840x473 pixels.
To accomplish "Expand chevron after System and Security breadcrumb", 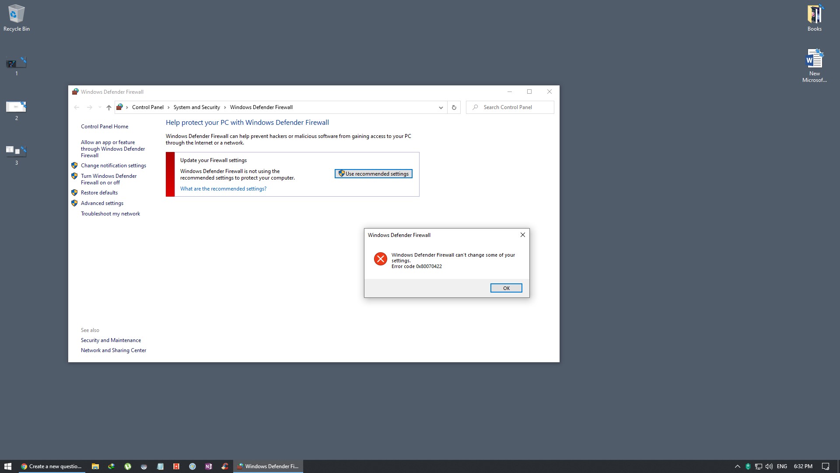I will 225,107.
